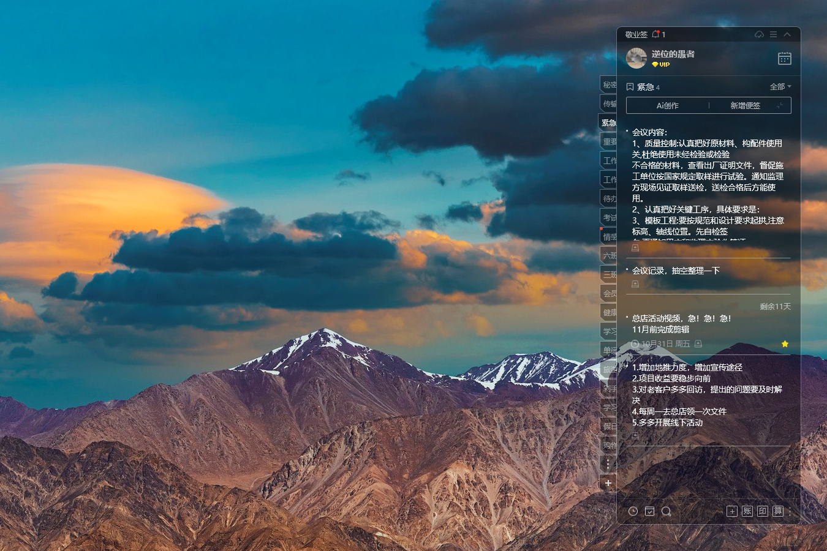Click the clock reminder icon in bottom toolbar
This screenshot has width=827, height=551.
point(633,511)
